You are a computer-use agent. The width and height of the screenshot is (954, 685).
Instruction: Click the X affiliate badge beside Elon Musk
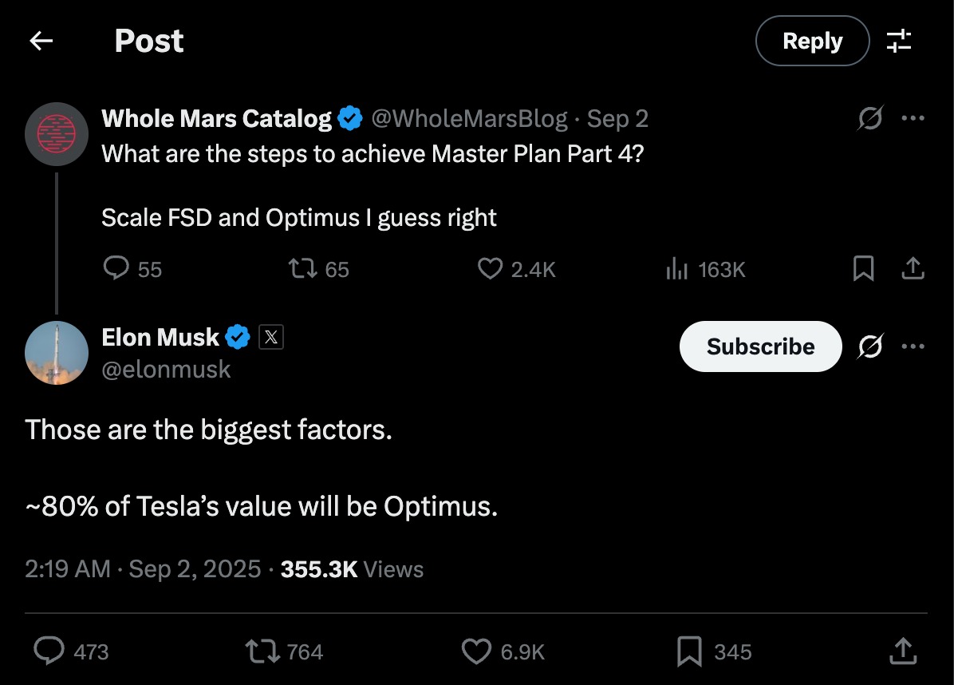point(271,336)
